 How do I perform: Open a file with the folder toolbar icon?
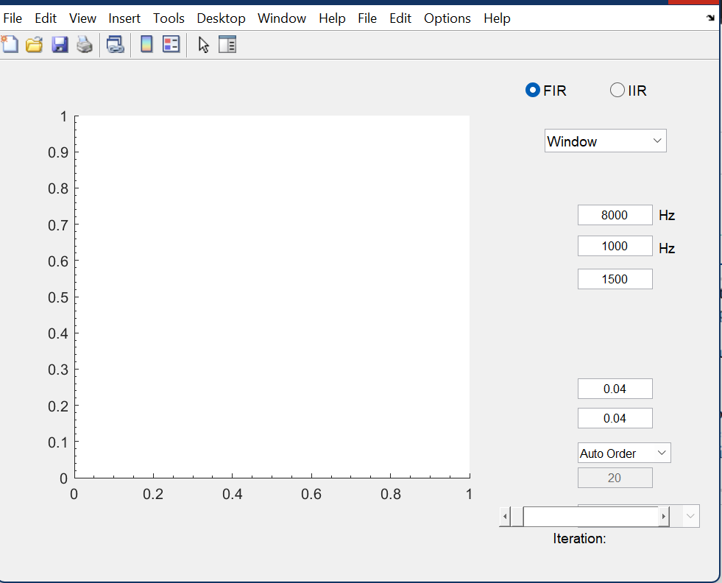[x=35, y=44]
